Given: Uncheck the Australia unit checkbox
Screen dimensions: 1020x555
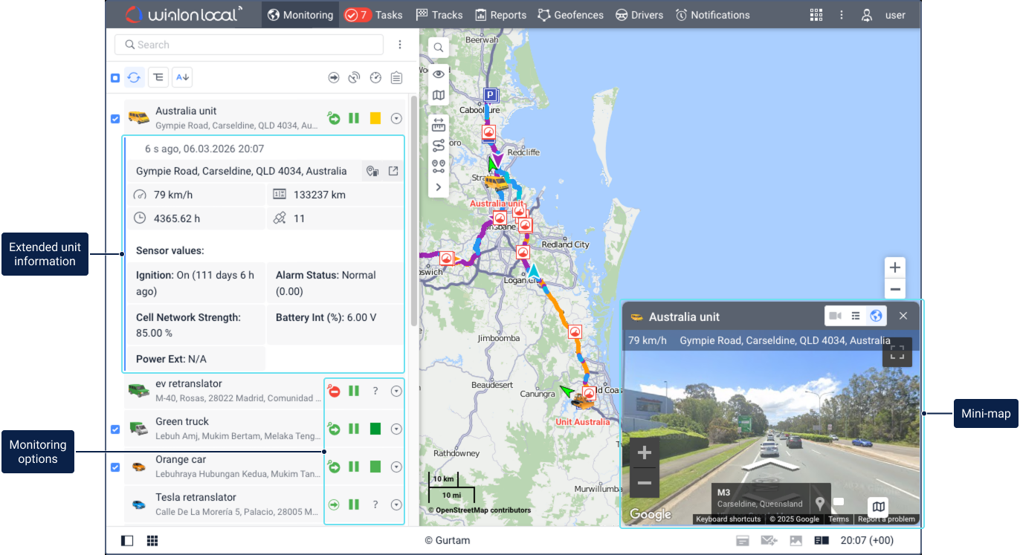Looking at the screenshot, I should coord(115,119).
